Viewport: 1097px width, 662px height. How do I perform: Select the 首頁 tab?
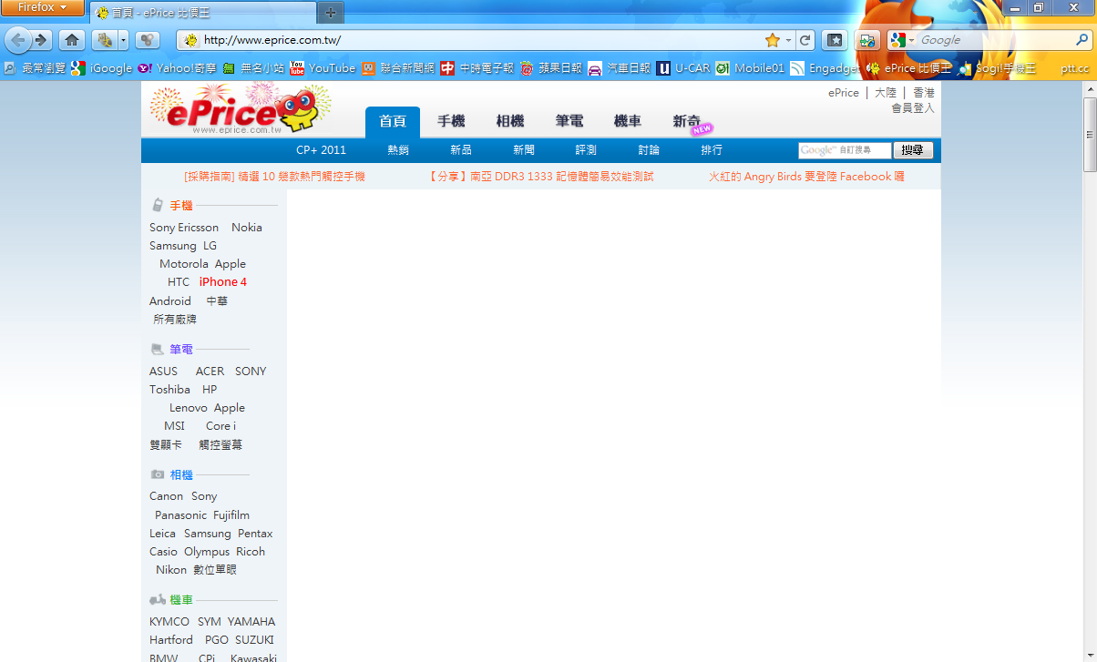click(x=393, y=121)
